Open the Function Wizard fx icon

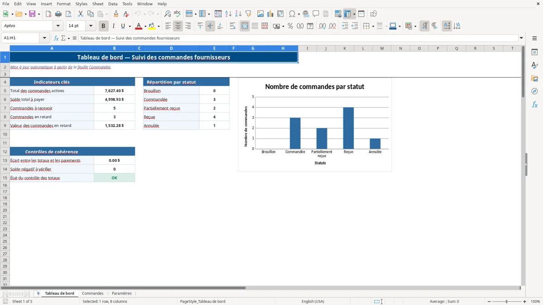coord(57,38)
